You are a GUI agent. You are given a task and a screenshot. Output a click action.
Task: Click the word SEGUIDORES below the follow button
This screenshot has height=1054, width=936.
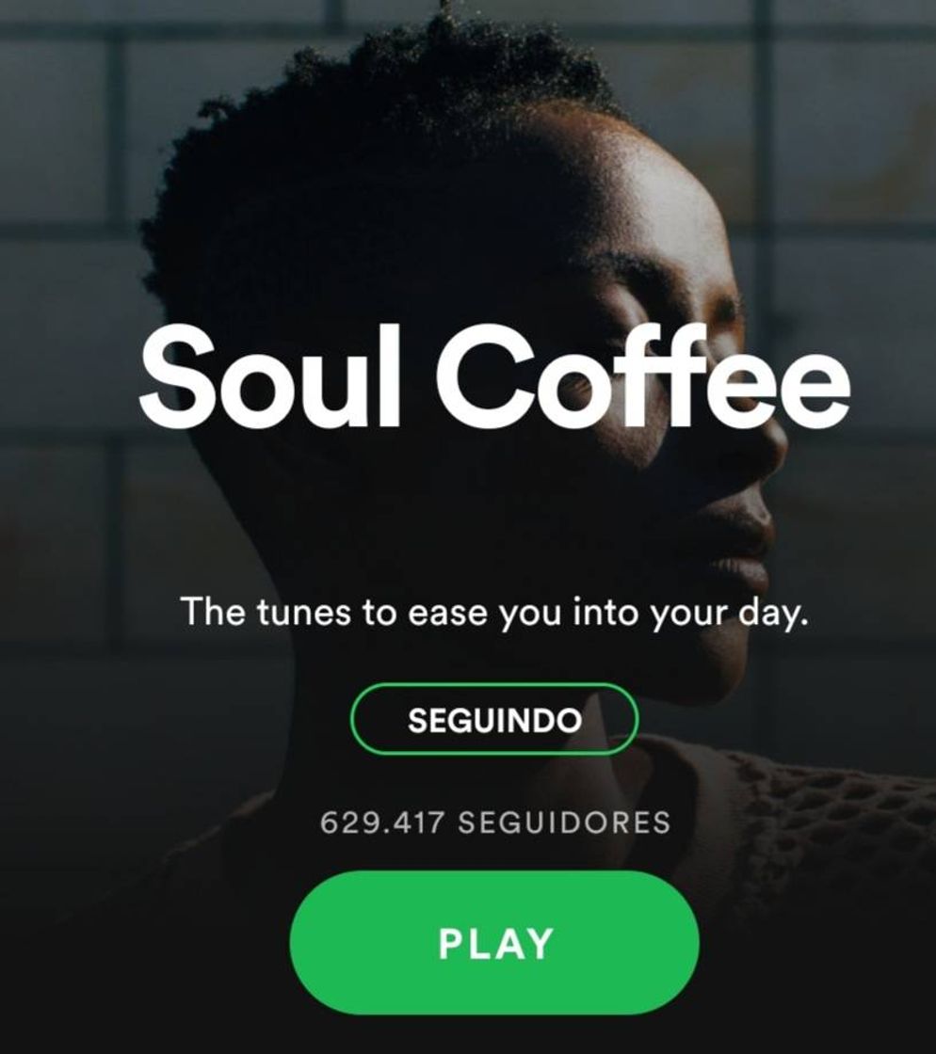point(565,822)
